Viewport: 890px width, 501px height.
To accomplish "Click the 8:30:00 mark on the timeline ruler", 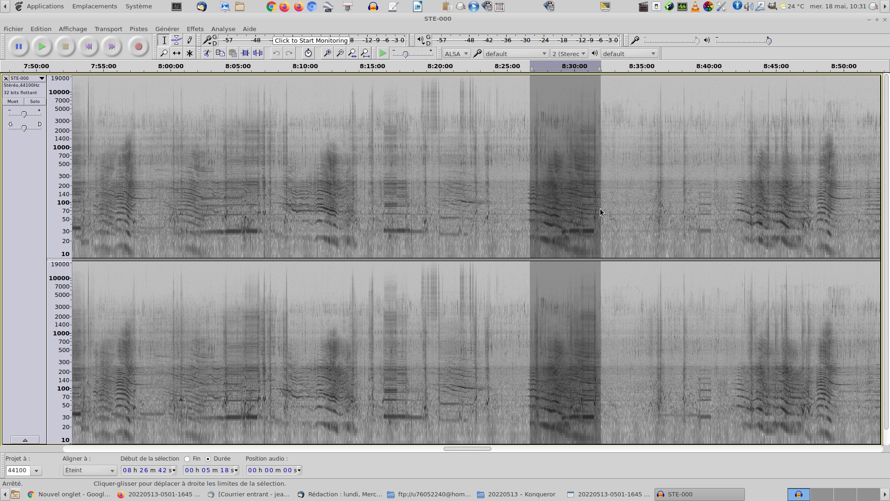I will 574,66.
